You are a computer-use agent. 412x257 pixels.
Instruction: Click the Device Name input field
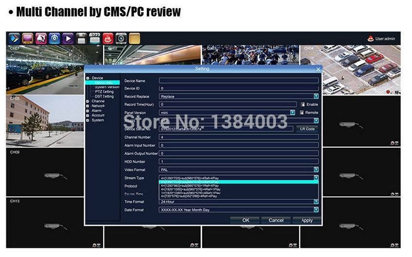pos(239,80)
